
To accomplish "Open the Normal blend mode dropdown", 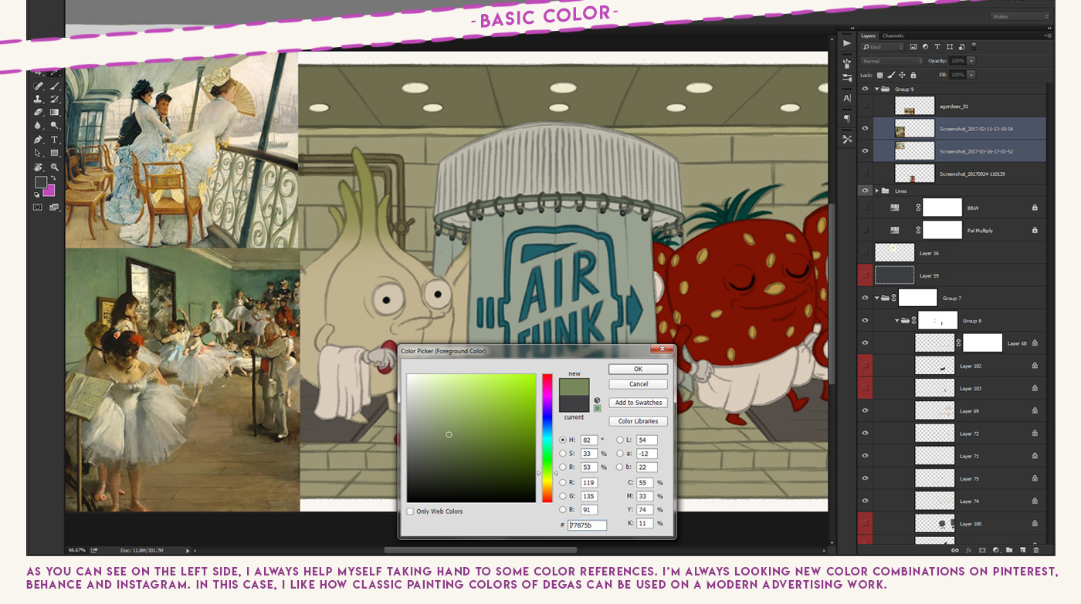I will coord(892,61).
